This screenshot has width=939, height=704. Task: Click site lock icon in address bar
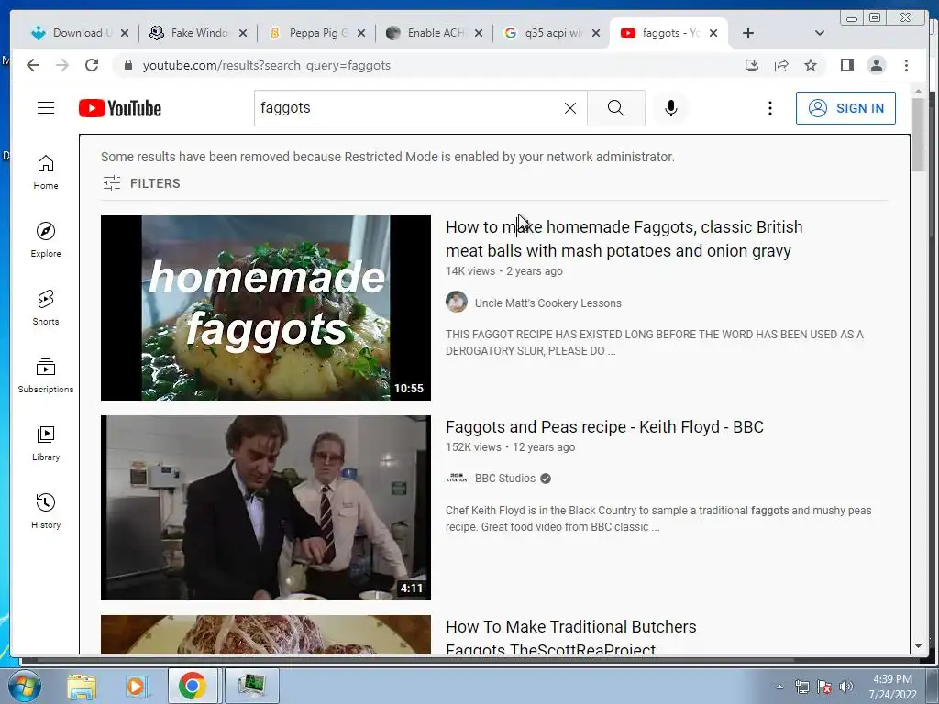[127, 65]
